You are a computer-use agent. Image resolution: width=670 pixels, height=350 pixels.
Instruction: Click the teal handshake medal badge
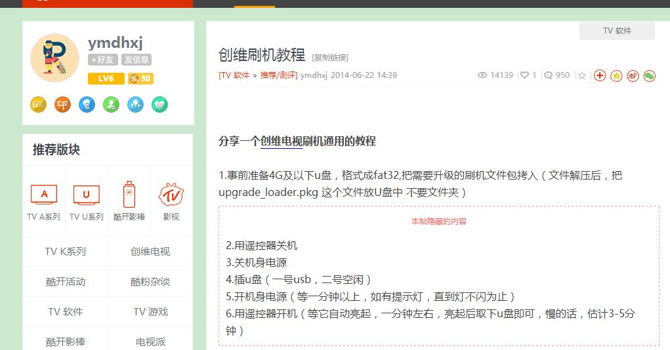coord(160,105)
